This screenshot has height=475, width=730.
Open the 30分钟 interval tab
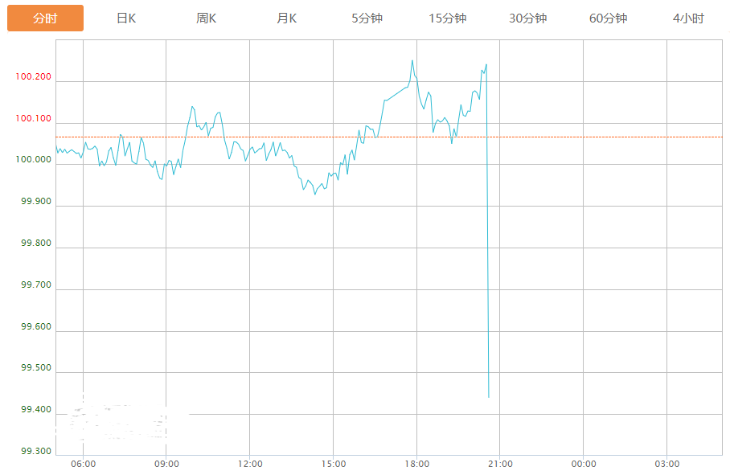coord(528,18)
